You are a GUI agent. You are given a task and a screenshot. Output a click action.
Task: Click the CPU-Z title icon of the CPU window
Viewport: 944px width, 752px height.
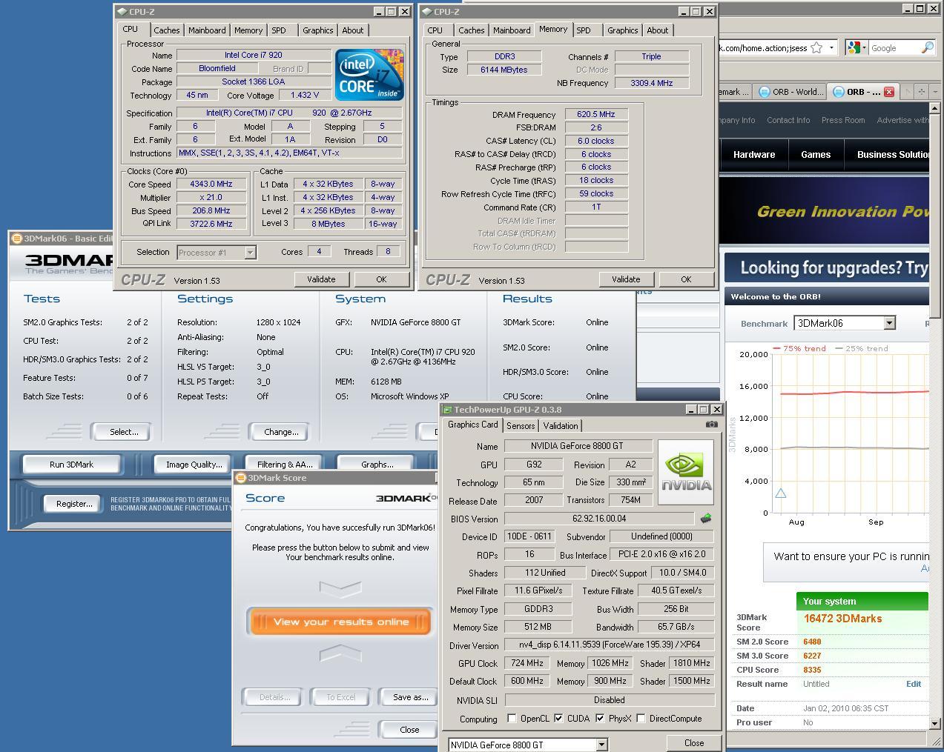[x=122, y=12]
